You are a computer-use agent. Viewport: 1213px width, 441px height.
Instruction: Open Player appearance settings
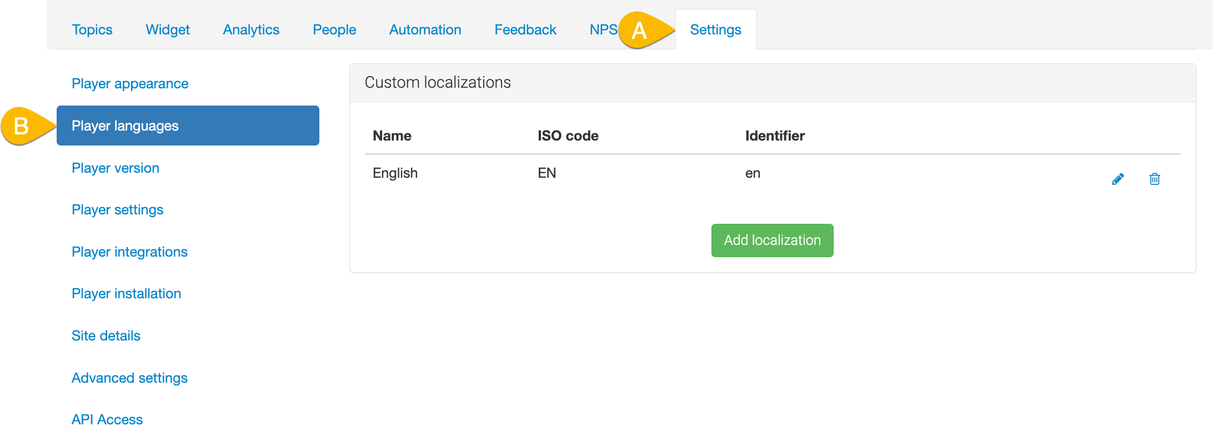tap(130, 83)
